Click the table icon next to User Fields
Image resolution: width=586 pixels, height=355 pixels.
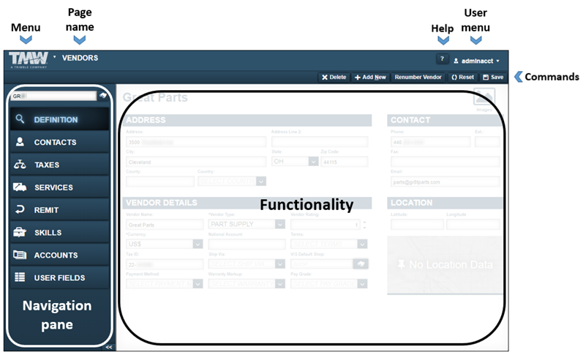tap(20, 277)
